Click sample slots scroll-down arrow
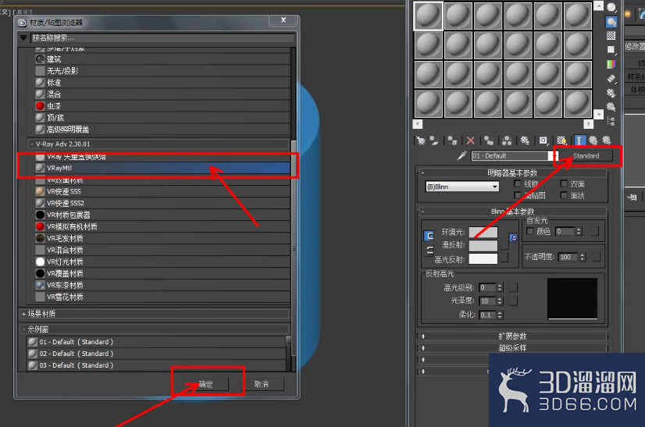 598,114
